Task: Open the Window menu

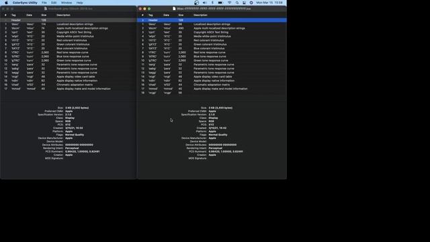Action: coord(67,3)
